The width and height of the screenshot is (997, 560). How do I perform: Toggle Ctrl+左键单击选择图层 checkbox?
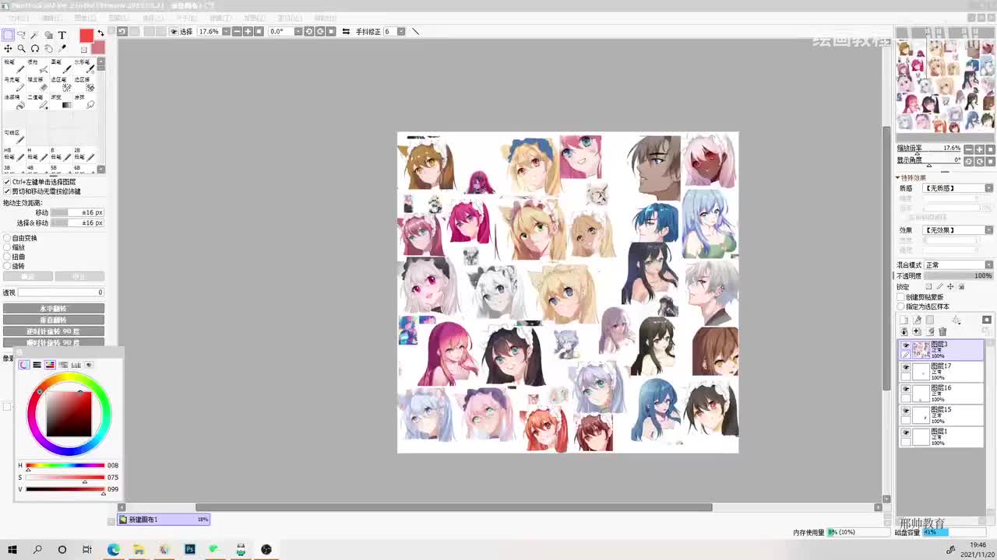click(7, 182)
